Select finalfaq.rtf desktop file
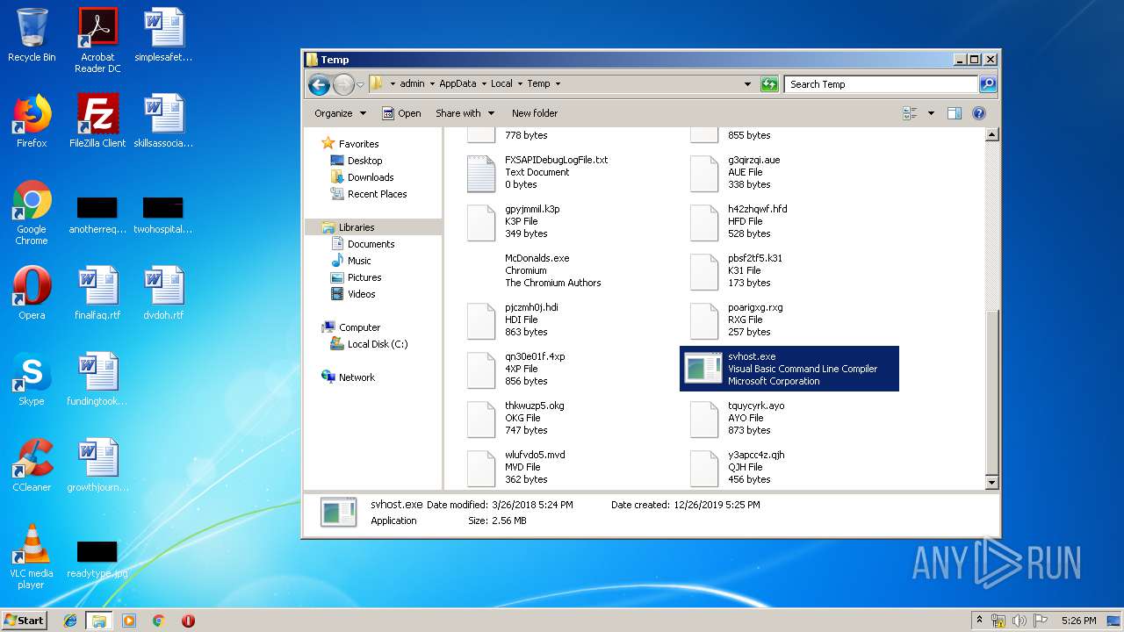The height and width of the screenshot is (632, 1124). [97, 293]
